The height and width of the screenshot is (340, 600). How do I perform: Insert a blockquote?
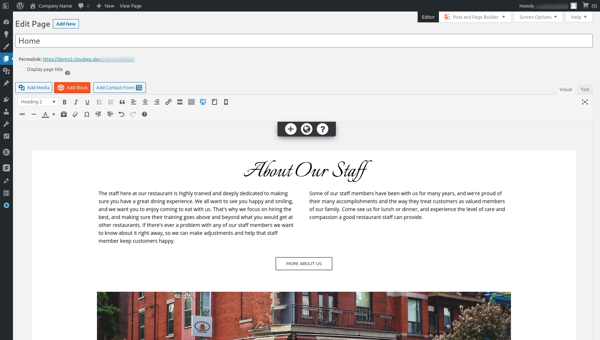122,102
